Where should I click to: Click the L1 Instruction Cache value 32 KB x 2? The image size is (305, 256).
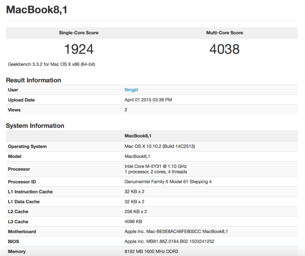134,192
